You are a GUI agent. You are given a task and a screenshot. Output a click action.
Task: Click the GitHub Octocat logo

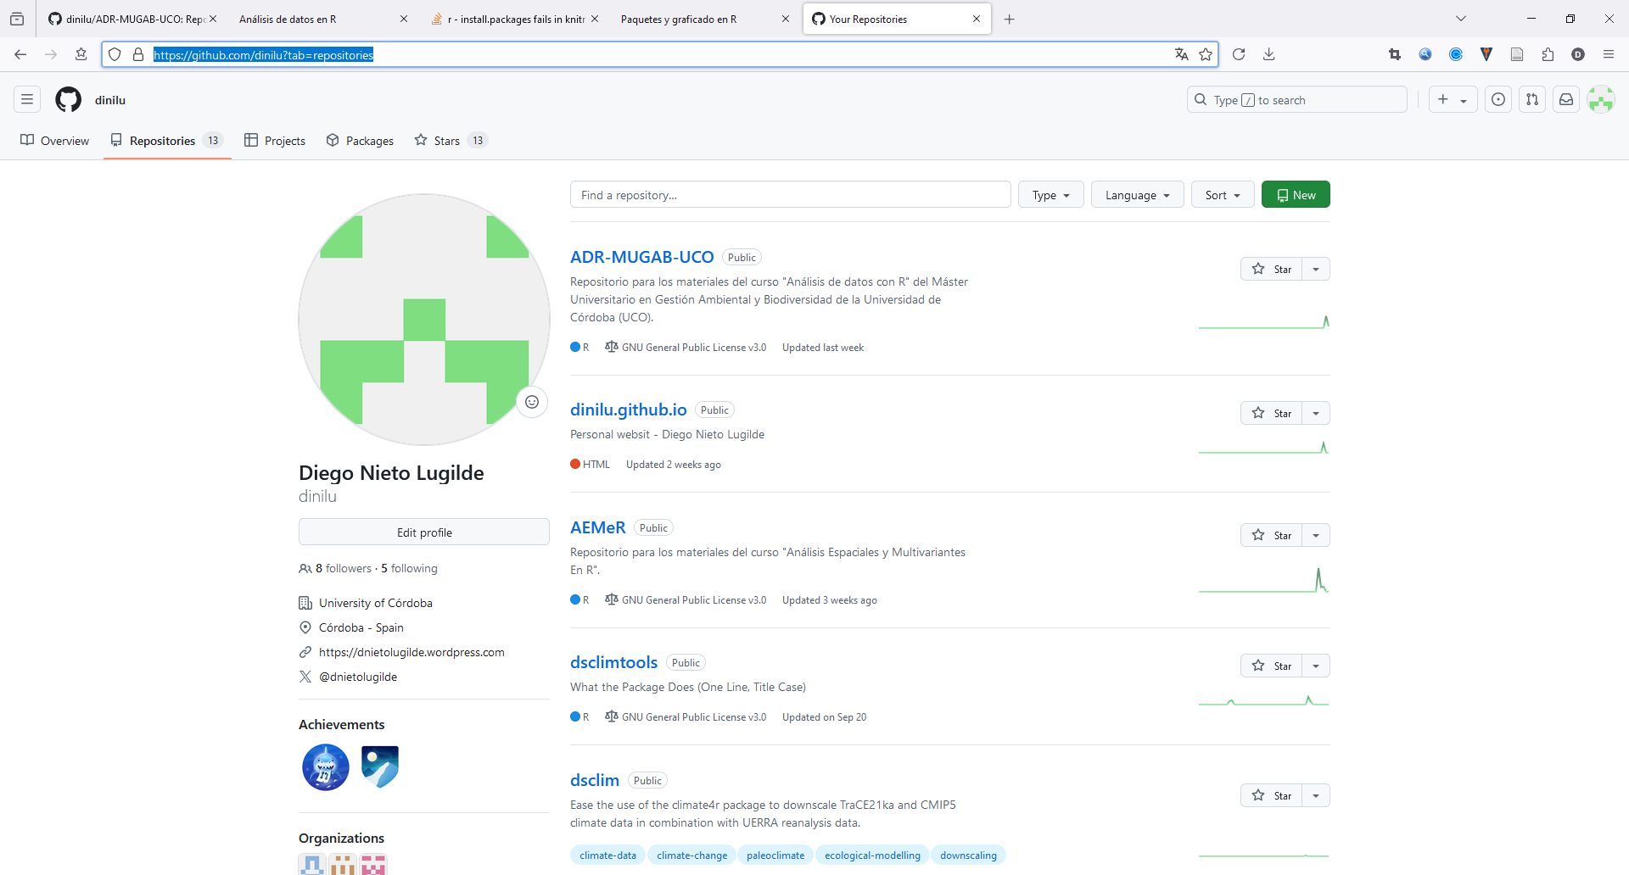click(68, 99)
